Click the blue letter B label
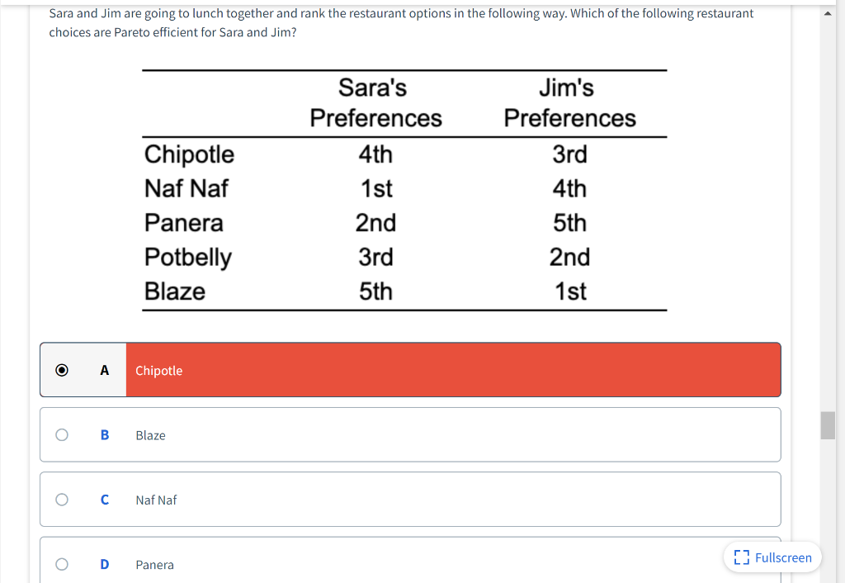The image size is (845, 583). (x=105, y=434)
